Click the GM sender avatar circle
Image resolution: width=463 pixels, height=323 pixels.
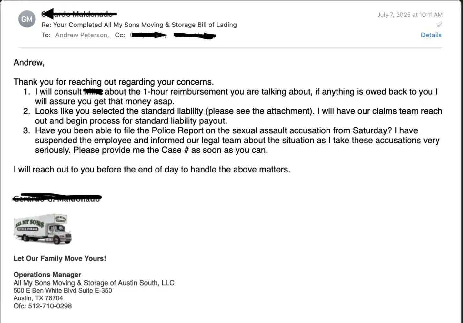(27, 19)
